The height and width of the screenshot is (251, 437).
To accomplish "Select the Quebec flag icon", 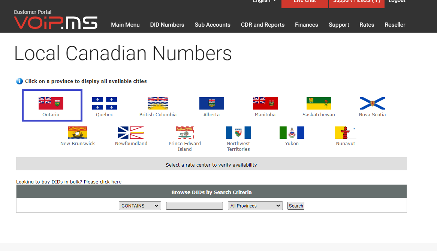I will [105, 103].
